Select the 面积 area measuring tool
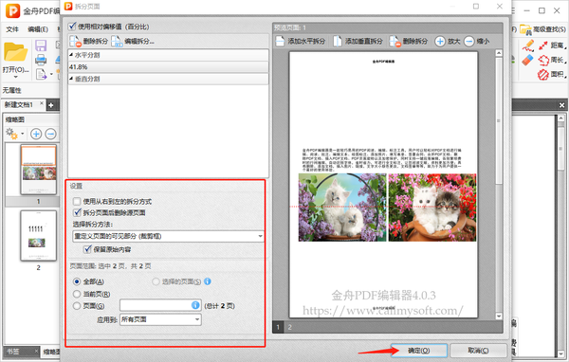 551,74
